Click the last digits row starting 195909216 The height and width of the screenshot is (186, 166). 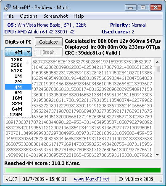tap(79, 155)
